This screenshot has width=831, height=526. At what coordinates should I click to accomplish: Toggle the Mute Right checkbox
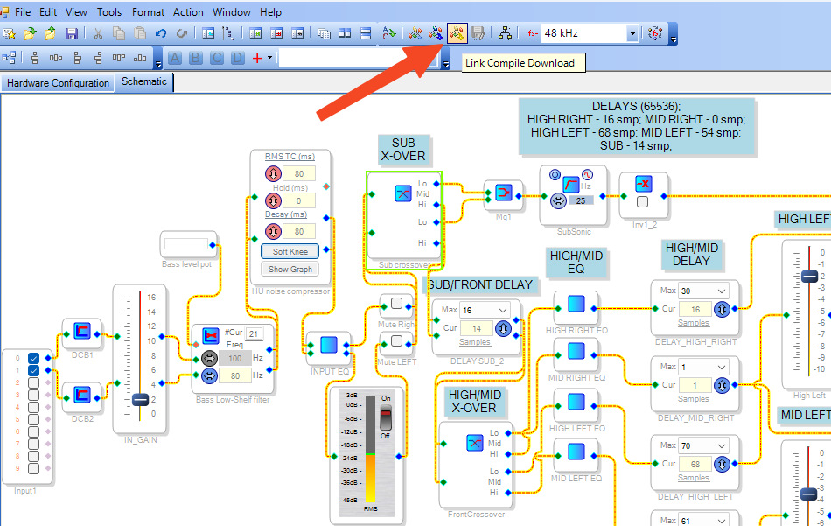[396, 304]
